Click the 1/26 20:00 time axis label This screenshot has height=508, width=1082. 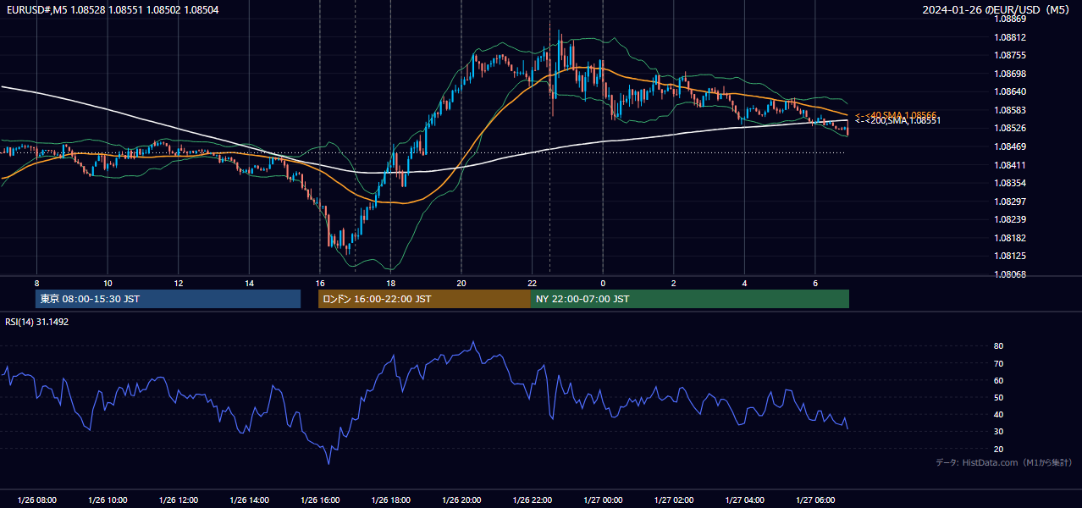[x=461, y=500]
